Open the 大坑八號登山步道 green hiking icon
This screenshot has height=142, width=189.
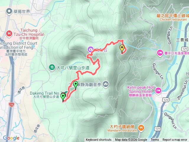52,67
